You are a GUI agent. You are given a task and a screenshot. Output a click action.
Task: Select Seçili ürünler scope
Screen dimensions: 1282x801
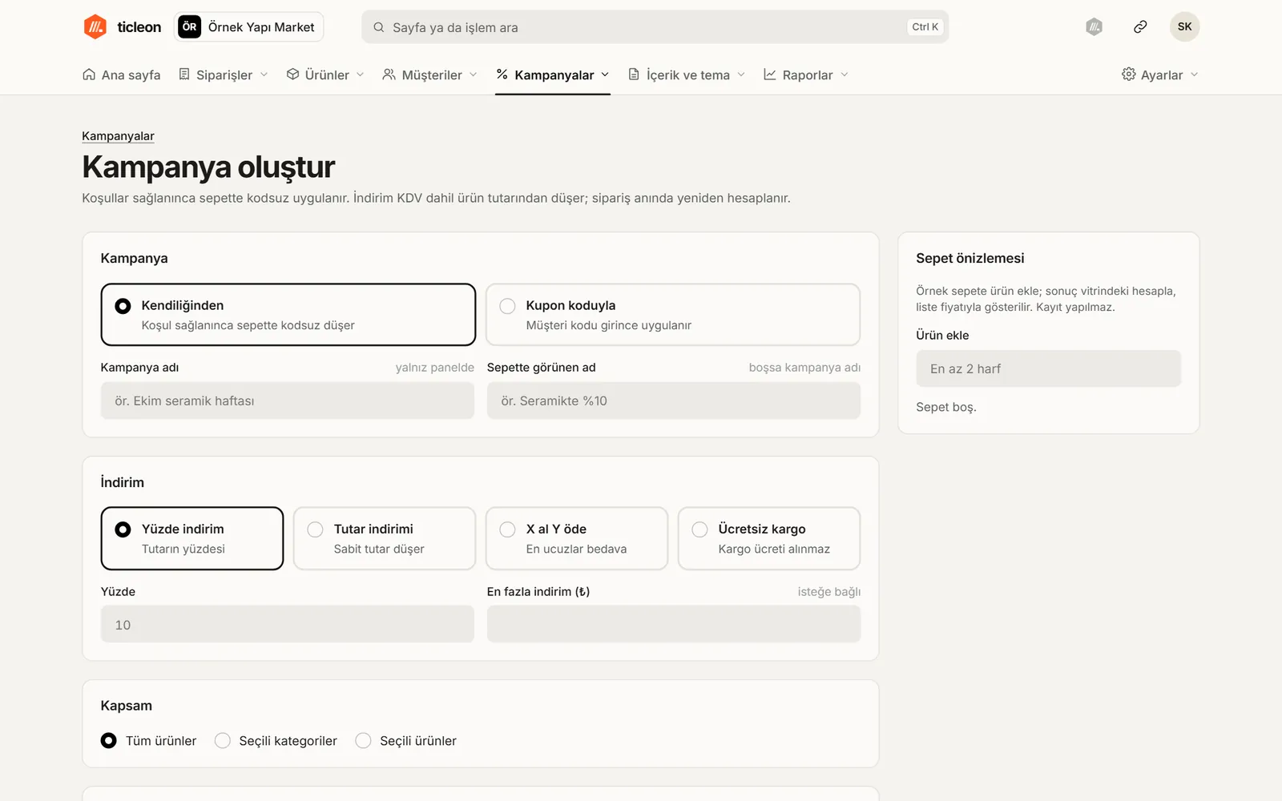tap(406, 741)
